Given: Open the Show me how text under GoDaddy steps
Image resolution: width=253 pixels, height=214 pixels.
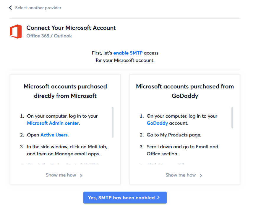Looking at the screenshot, I should click(x=181, y=175).
